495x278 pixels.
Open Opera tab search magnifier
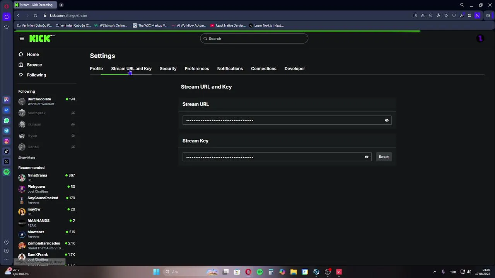point(462,5)
